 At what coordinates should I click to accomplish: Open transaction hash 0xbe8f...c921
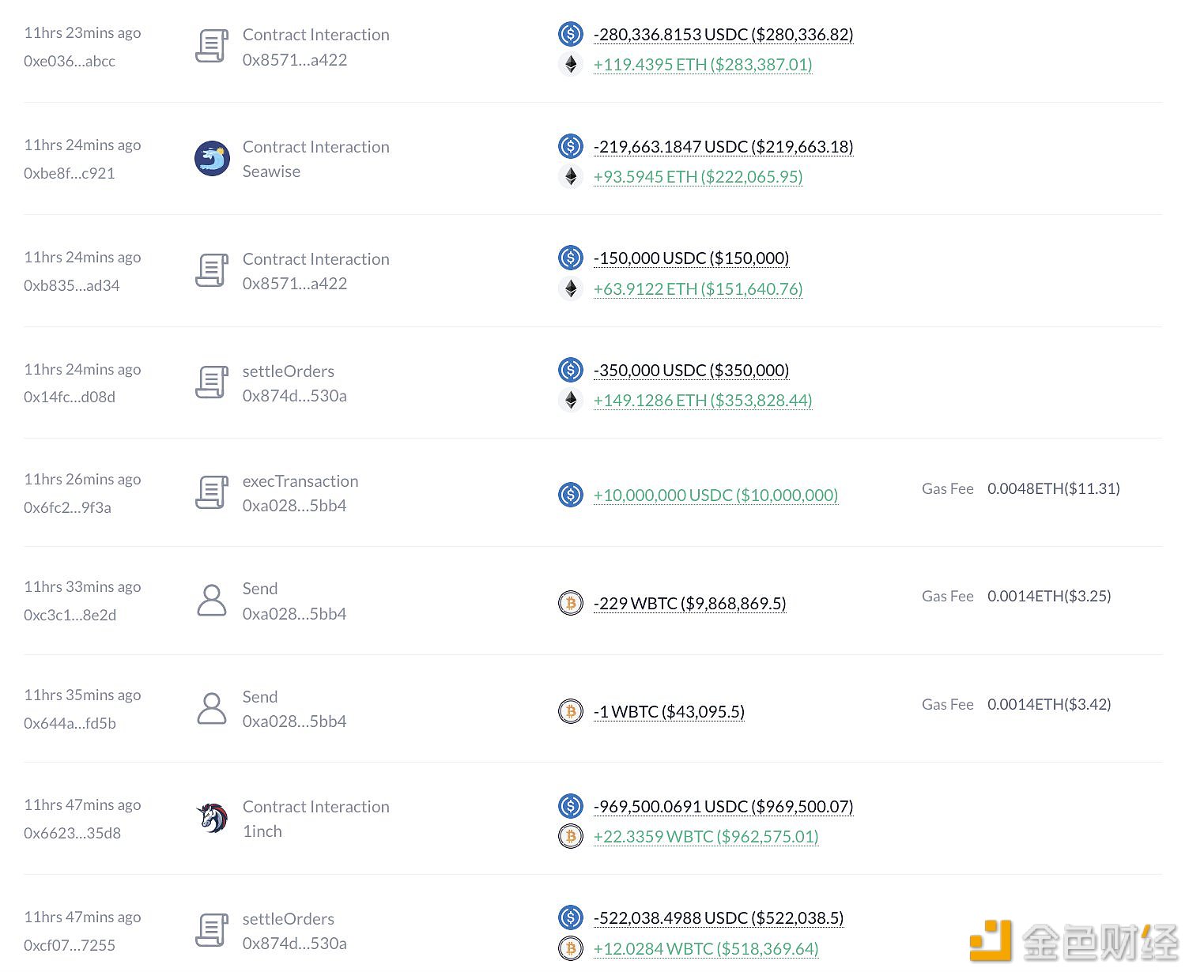pyautogui.click(x=70, y=173)
